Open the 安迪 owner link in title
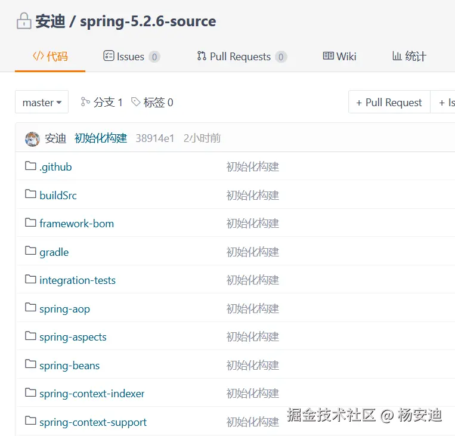The height and width of the screenshot is (436, 455). 51,21
